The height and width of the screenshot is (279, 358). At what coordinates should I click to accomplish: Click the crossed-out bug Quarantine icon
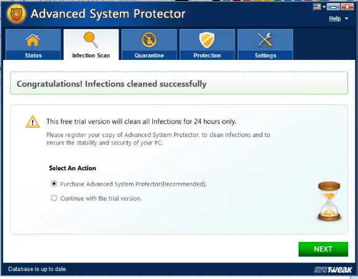point(149,40)
